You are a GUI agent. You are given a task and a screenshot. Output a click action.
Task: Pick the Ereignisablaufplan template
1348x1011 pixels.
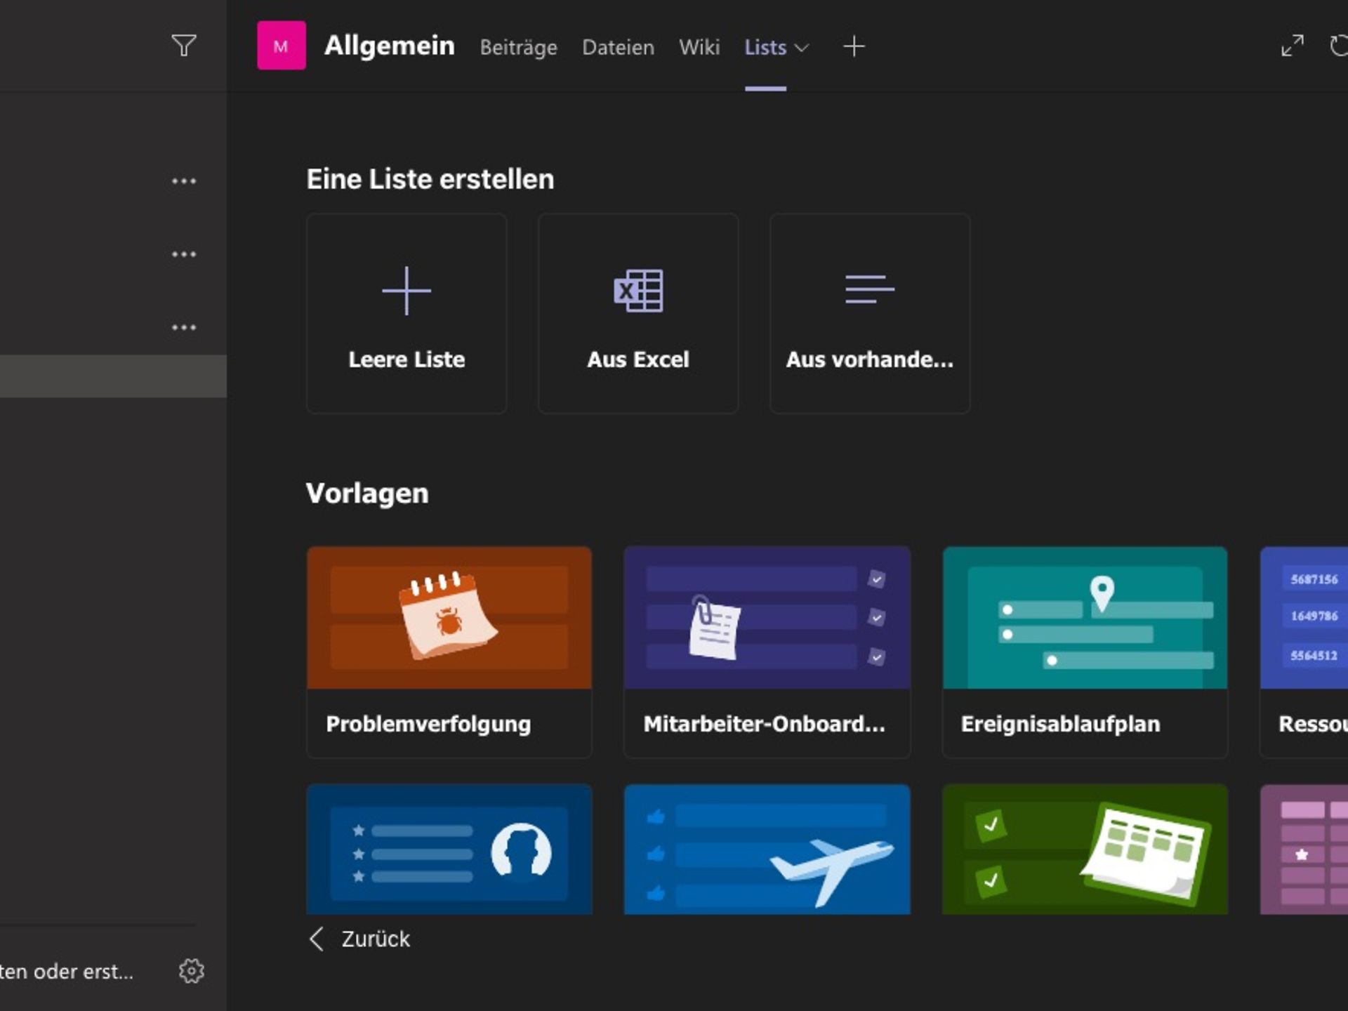[x=1084, y=652]
